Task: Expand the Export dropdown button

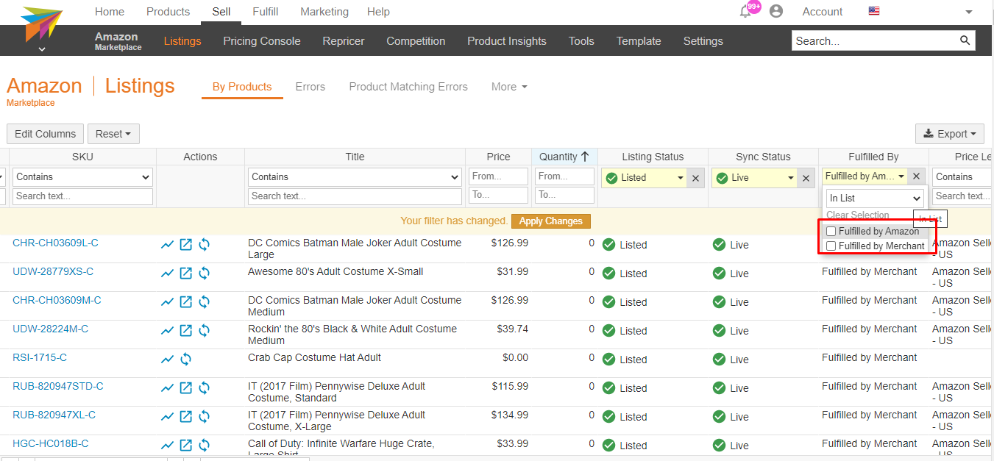Action: click(x=950, y=134)
